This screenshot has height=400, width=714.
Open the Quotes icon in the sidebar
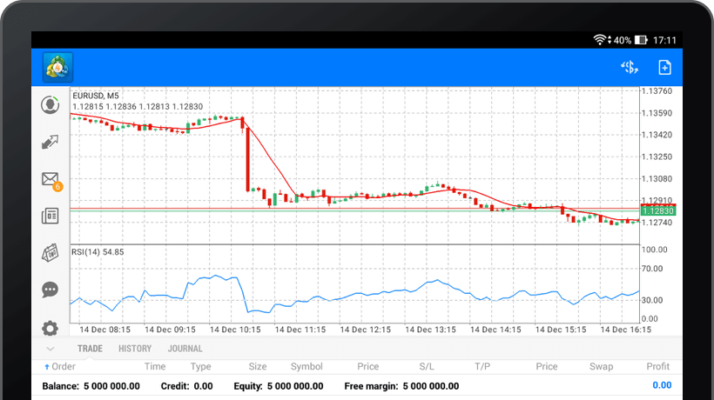coord(51,104)
